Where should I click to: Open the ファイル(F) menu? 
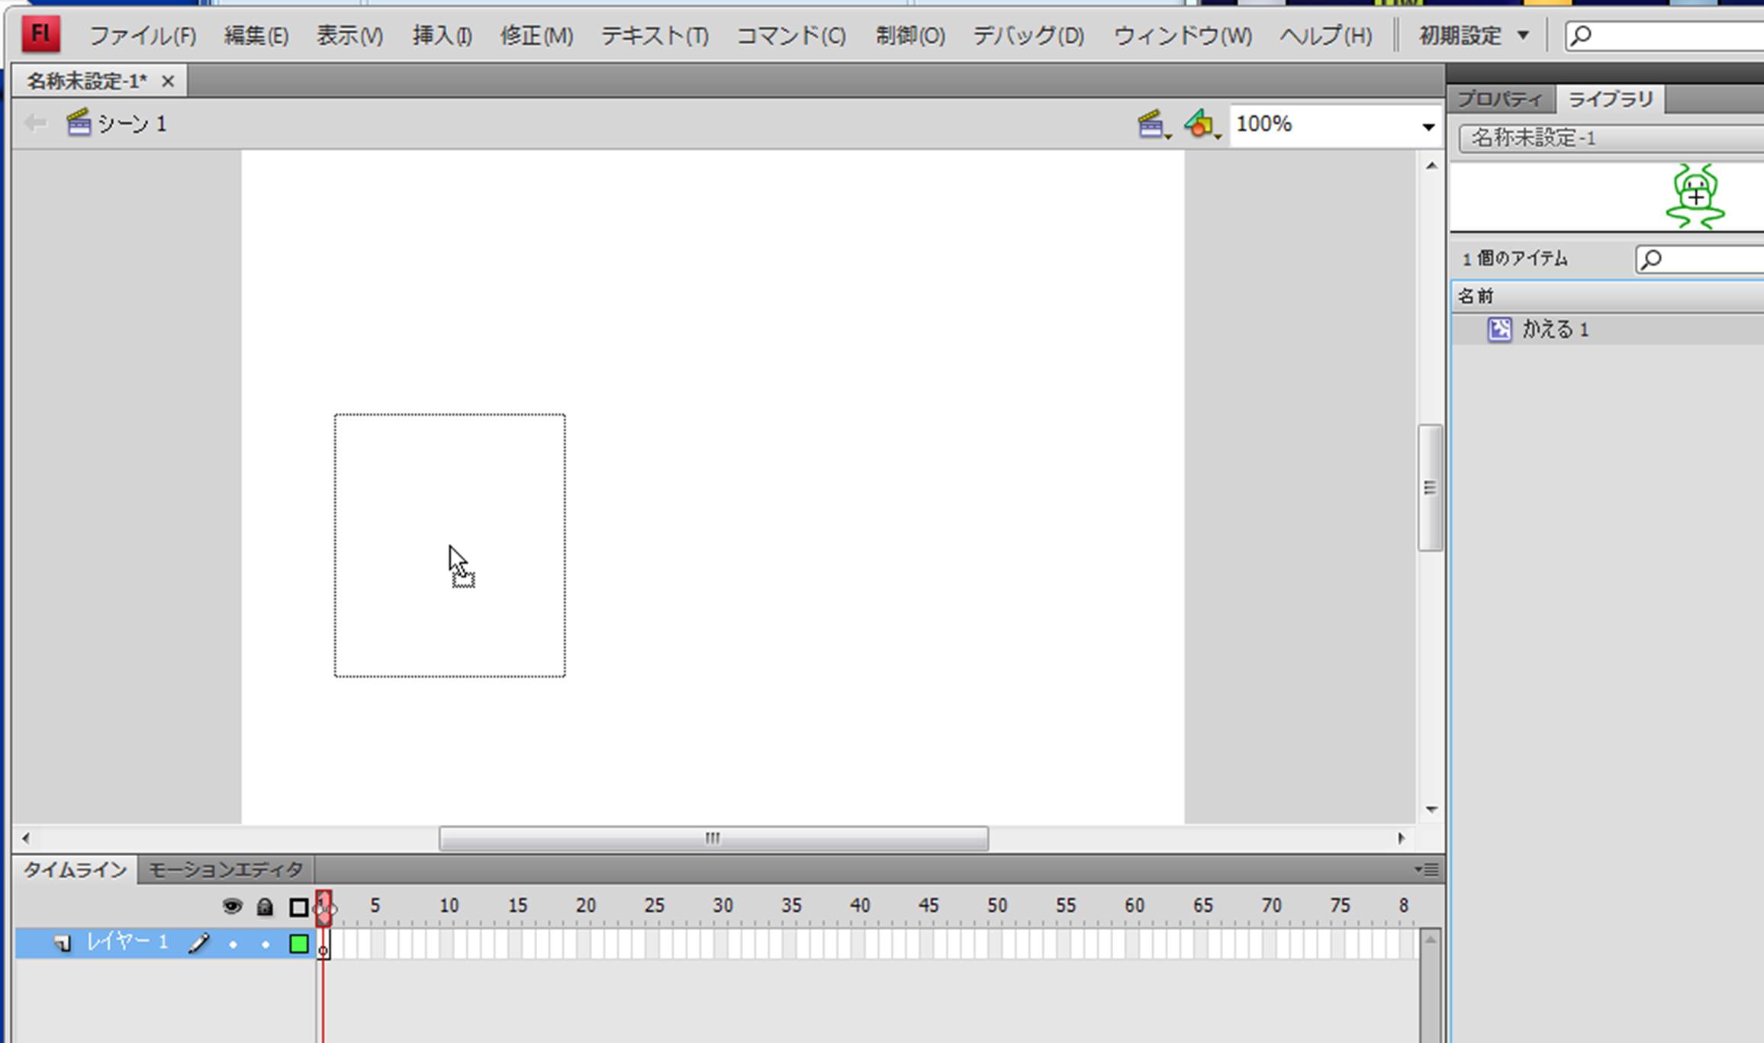[x=143, y=36]
